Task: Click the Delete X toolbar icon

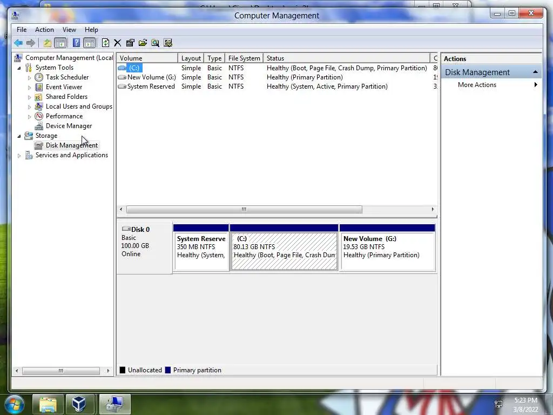Action: [x=117, y=43]
